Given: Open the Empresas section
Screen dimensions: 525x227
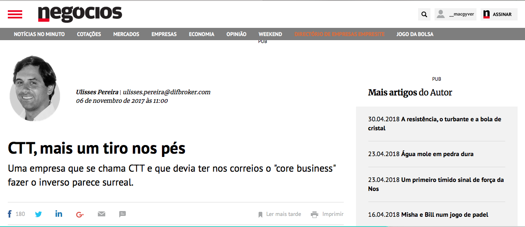Looking at the screenshot, I should [x=164, y=34].
